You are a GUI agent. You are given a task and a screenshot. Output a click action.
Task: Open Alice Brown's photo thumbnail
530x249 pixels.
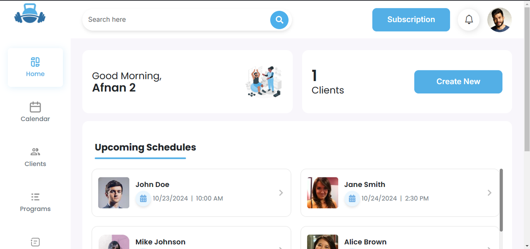pos(323,242)
